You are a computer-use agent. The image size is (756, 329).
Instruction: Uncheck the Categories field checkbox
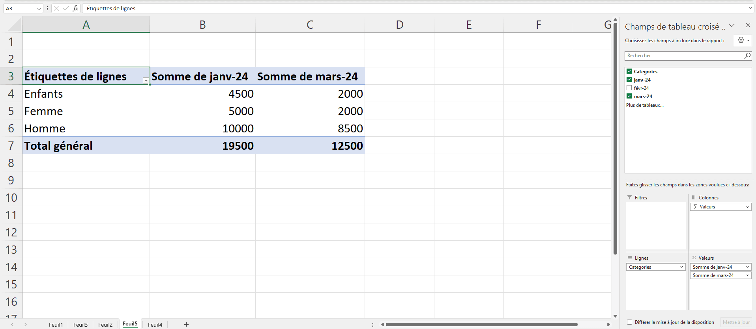tap(629, 71)
